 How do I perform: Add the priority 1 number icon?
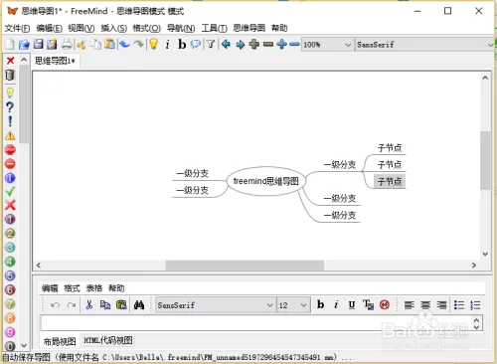(10, 219)
